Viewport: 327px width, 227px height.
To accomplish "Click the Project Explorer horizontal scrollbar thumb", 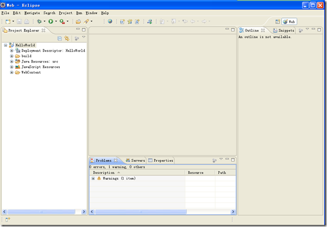I will (41, 211).
